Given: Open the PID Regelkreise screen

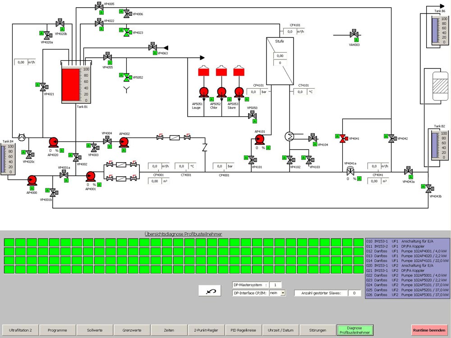Looking at the screenshot, I should 243,330.
